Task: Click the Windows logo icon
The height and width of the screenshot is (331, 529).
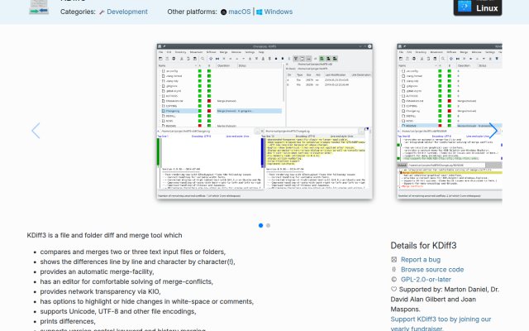Action: (x=259, y=12)
